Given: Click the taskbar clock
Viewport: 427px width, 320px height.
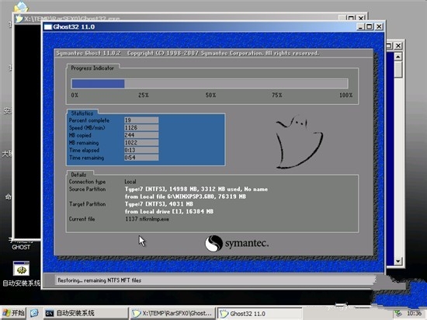Looking at the screenshot, I should (415, 314).
